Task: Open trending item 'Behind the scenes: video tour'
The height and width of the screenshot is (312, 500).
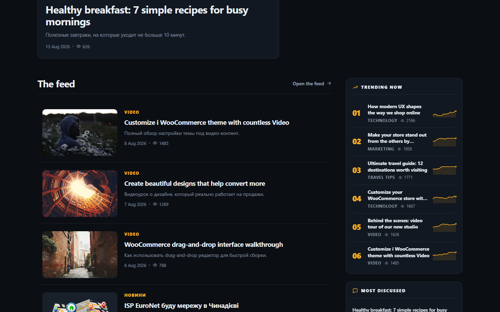Action: click(x=395, y=224)
